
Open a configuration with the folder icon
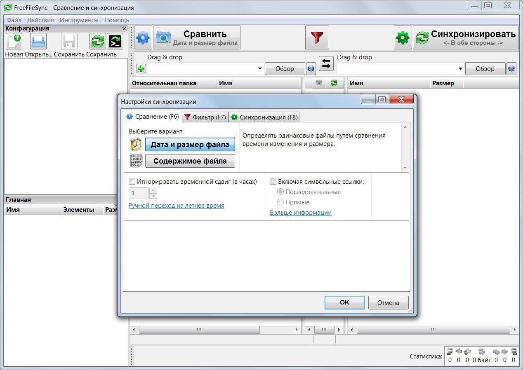pos(38,41)
